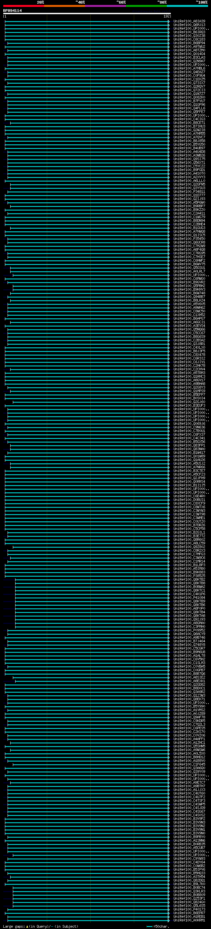Image resolution: width=211 pixels, height=929 pixels.
Task: Select the UniRef100_B8CET1 entry
Action: (x=189, y=123)
